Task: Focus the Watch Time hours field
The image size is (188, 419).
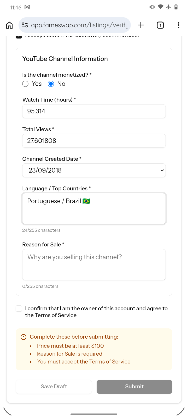Action: tap(94, 111)
